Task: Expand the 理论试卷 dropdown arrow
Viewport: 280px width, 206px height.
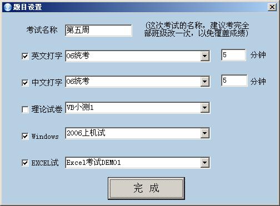Action: point(205,107)
